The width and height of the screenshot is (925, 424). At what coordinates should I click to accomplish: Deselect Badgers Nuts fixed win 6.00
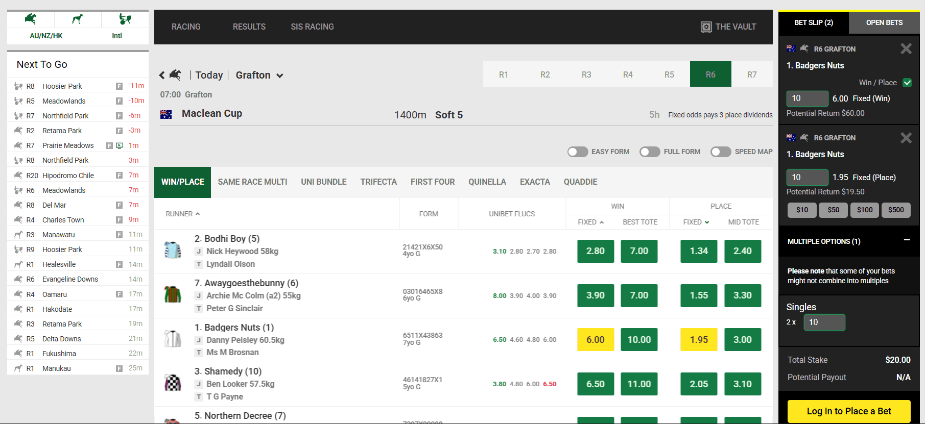(x=596, y=340)
